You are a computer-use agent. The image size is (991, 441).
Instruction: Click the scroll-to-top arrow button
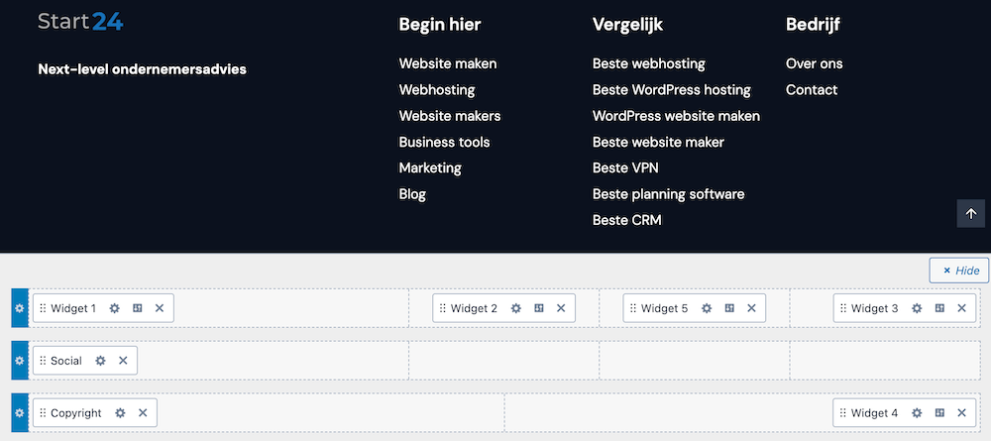pos(971,214)
